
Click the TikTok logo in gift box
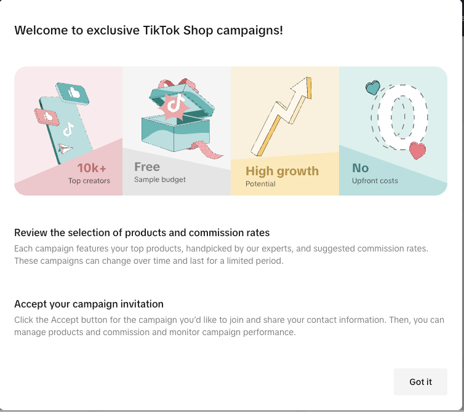pyautogui.click(x=174, y=105)
